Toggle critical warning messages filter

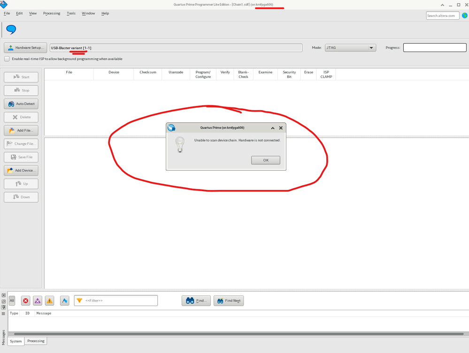38,301
